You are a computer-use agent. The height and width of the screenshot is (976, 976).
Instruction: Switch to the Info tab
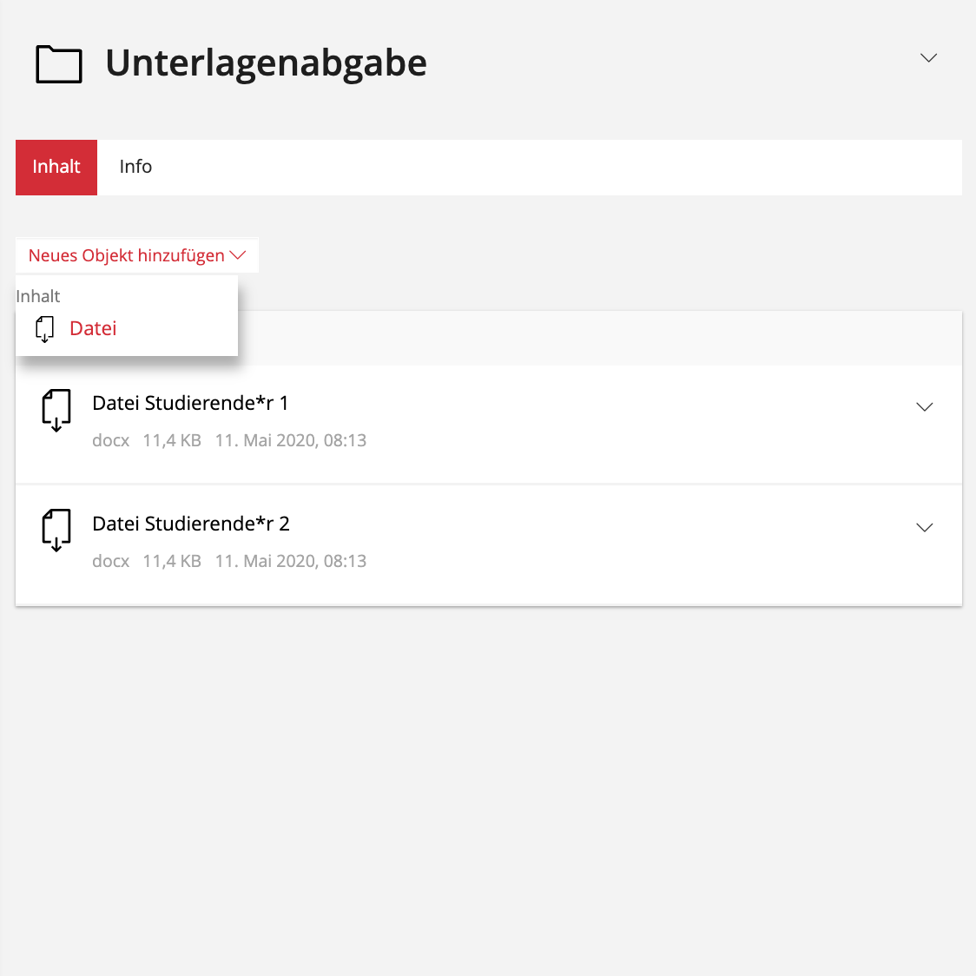click(x=135, y=167)
